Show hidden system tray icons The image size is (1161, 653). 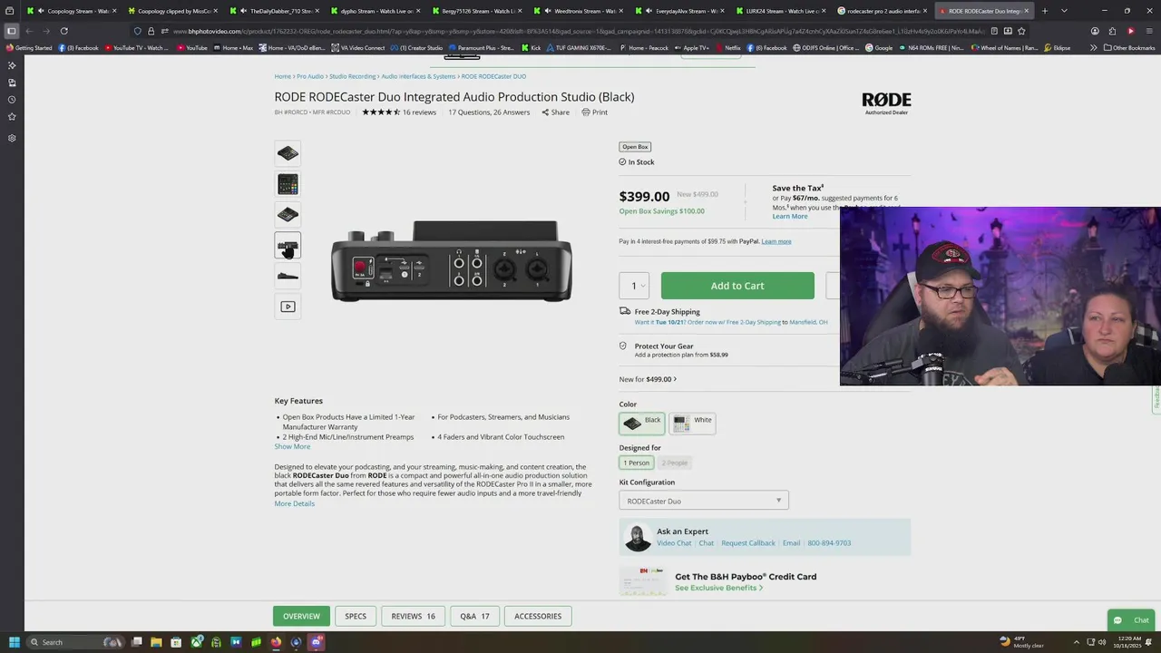pyautogui.click(x=1077, y=642)
